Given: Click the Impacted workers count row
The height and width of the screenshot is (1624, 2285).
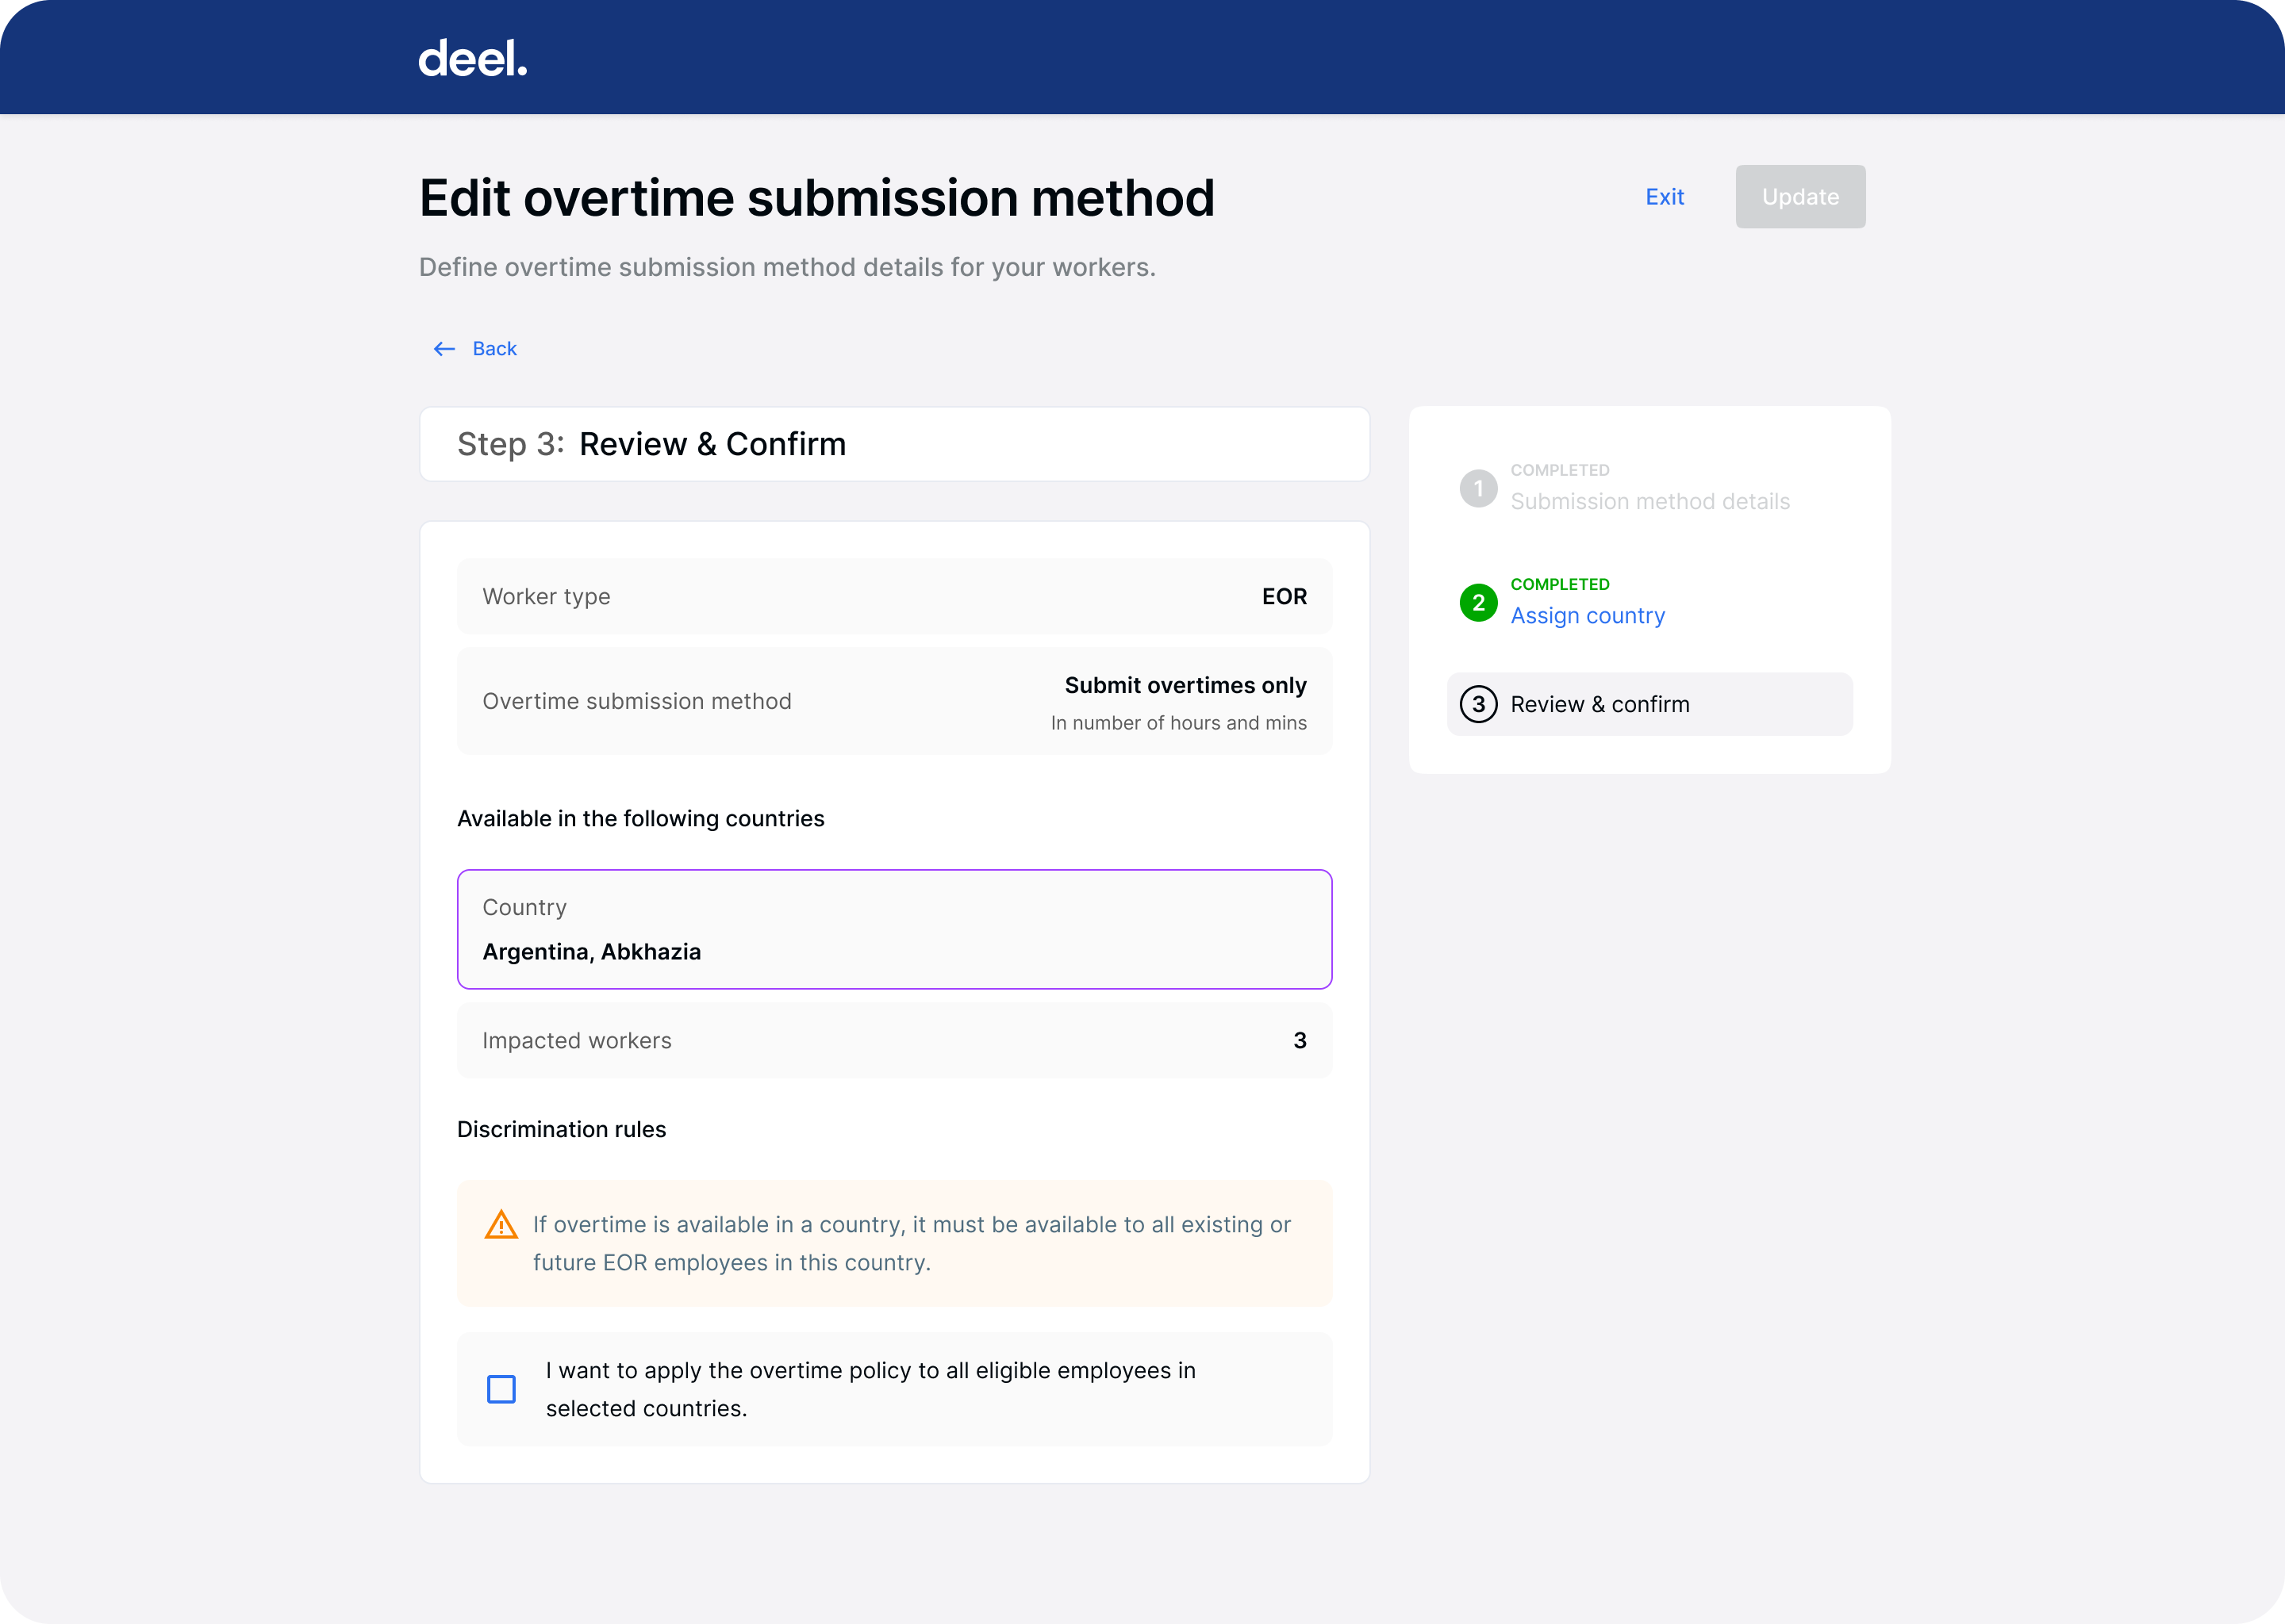Looking at the screenshot, I should 894,1040.
